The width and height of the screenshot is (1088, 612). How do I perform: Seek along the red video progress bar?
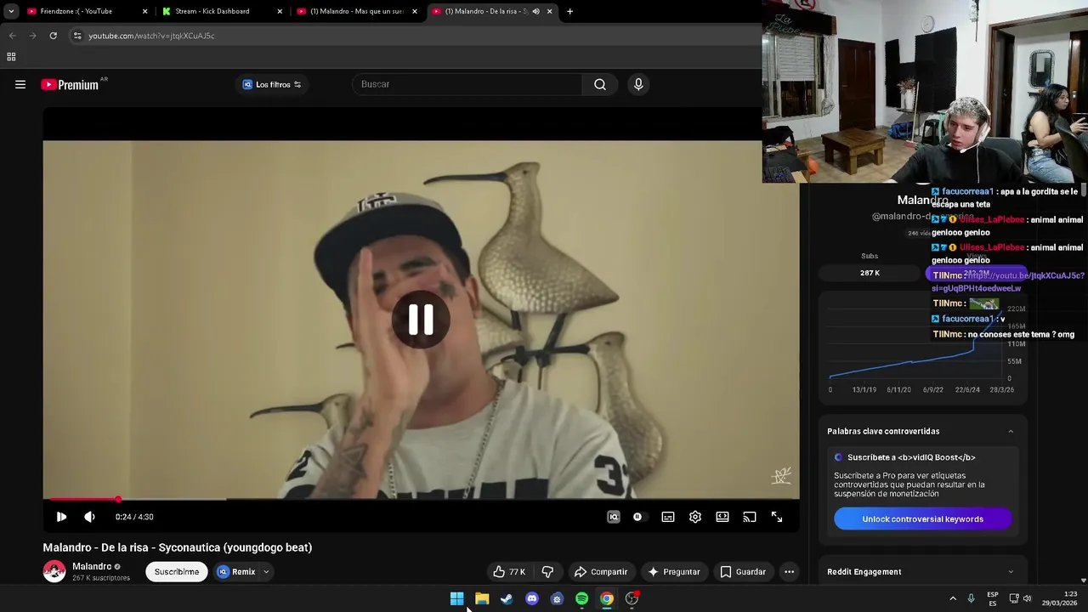pos(421,499)
